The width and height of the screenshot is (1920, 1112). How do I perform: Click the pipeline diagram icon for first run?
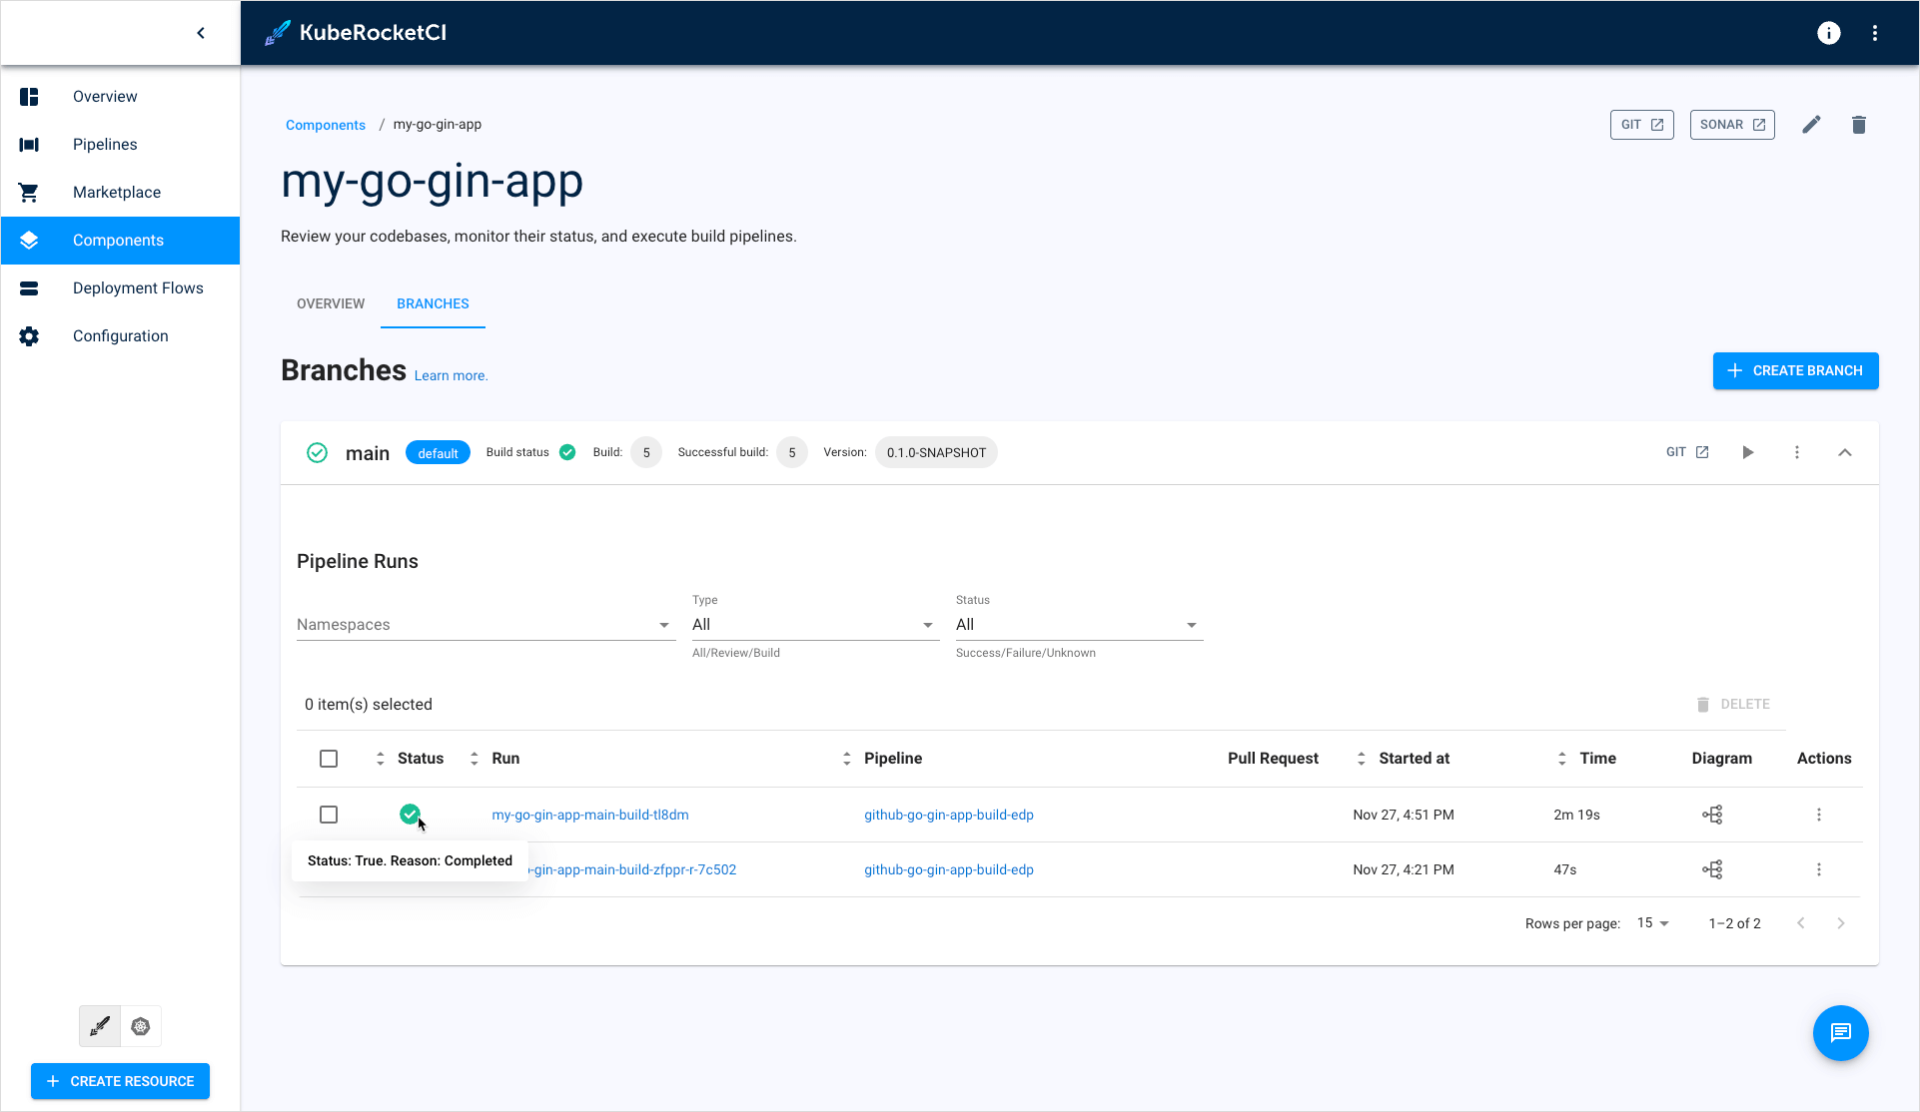[1712, 815]
